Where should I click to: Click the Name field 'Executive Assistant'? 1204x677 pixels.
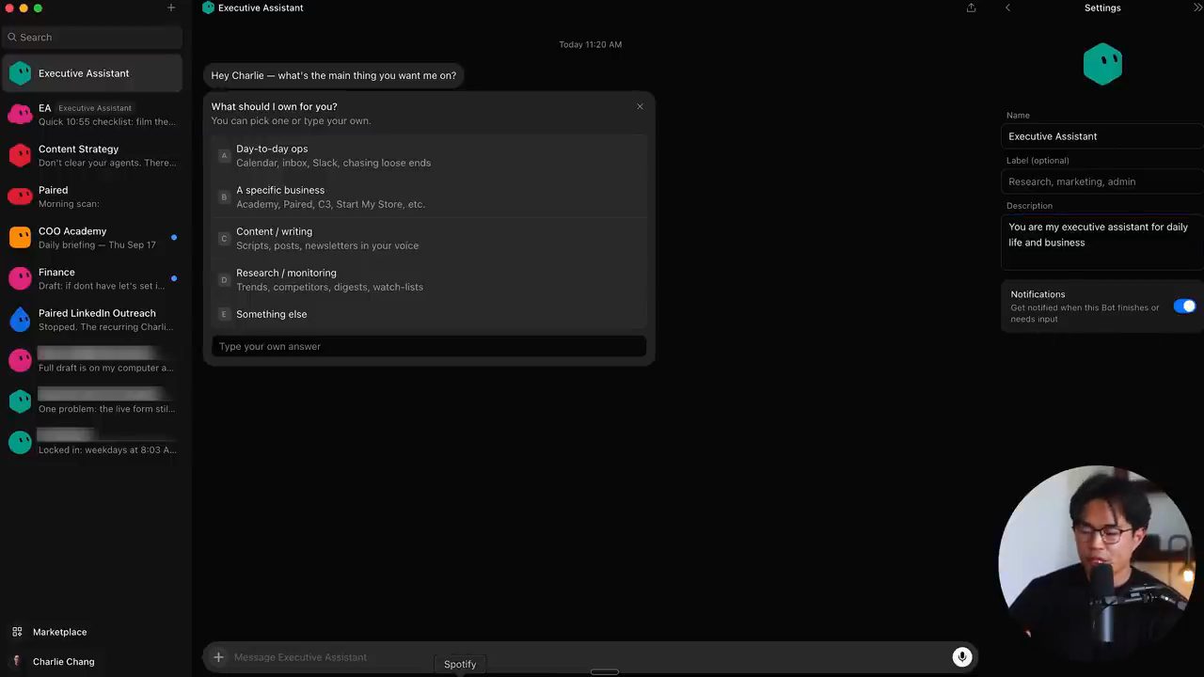click(x=1102, y=136)
